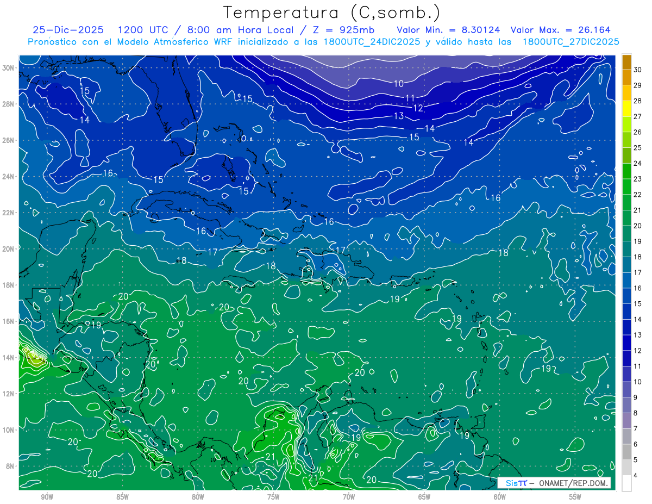Click the contour label "12" on map
The width and height of the screenshot is (652, 504).
pos(418,108)
